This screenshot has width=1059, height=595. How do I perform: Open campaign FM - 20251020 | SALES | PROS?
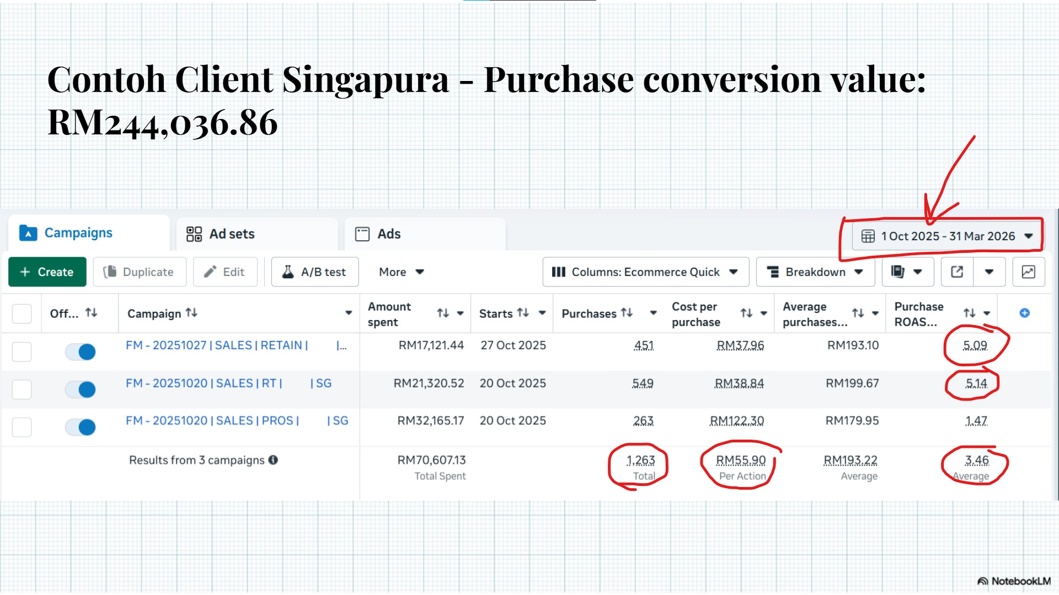[x=237, y=421]
